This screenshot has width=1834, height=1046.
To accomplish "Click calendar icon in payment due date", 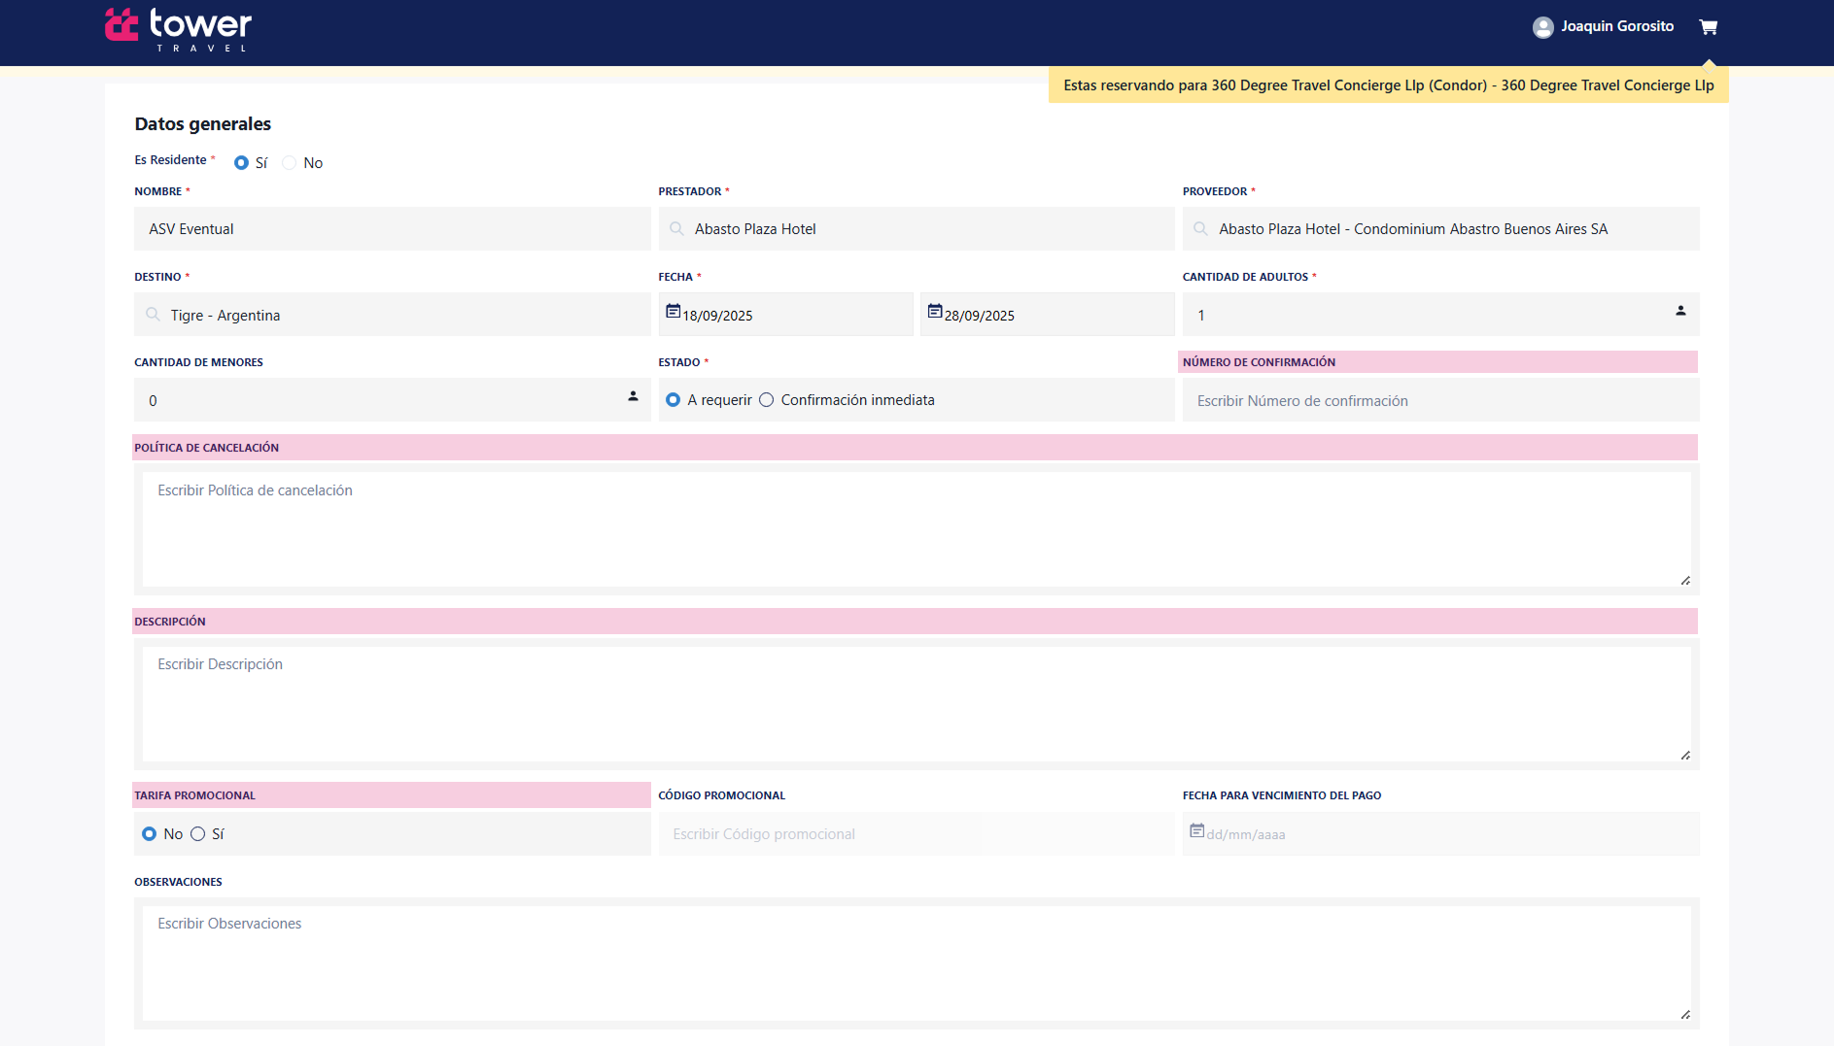I will 1196,831.
